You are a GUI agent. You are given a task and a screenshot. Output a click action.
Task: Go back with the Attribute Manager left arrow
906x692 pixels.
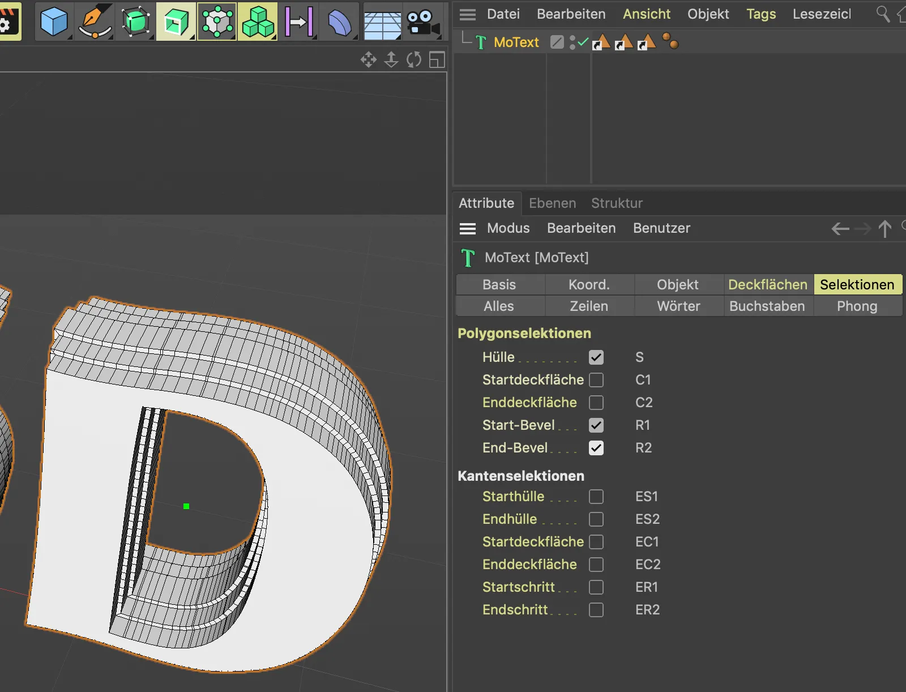(x=840, y=229)
